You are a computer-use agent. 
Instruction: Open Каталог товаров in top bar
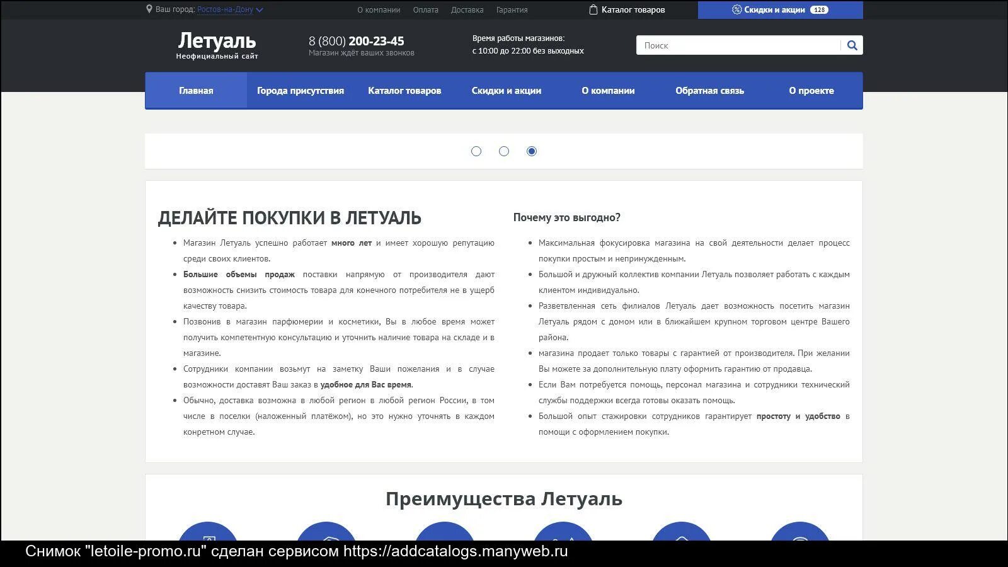tap(633, 10)
